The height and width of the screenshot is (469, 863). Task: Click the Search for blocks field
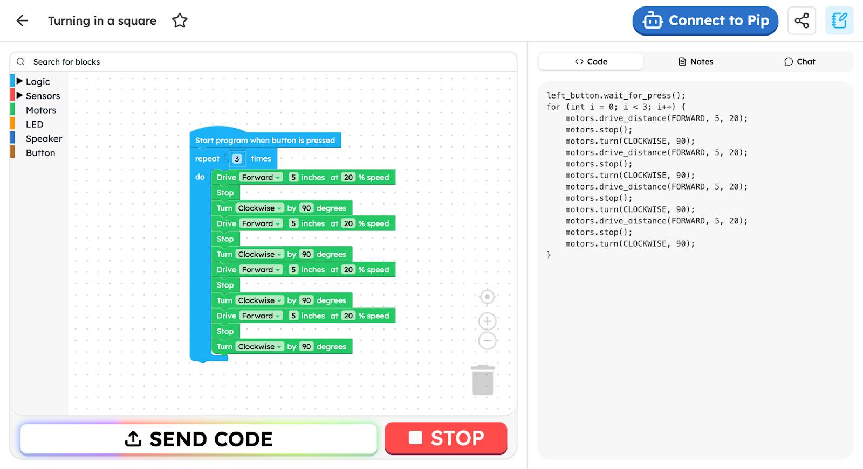click(263, 62)
